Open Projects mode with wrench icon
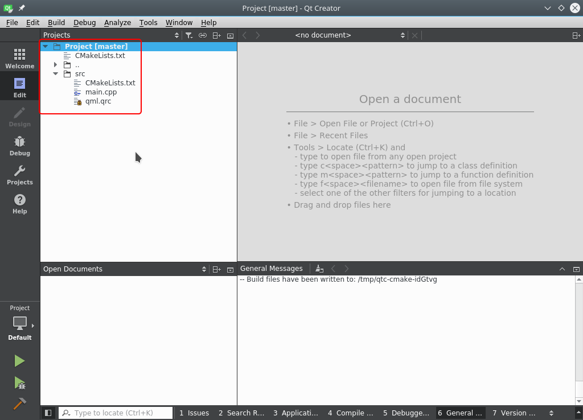Image resolution: width=583 pixels, height=420 pixels. point(20,175)
